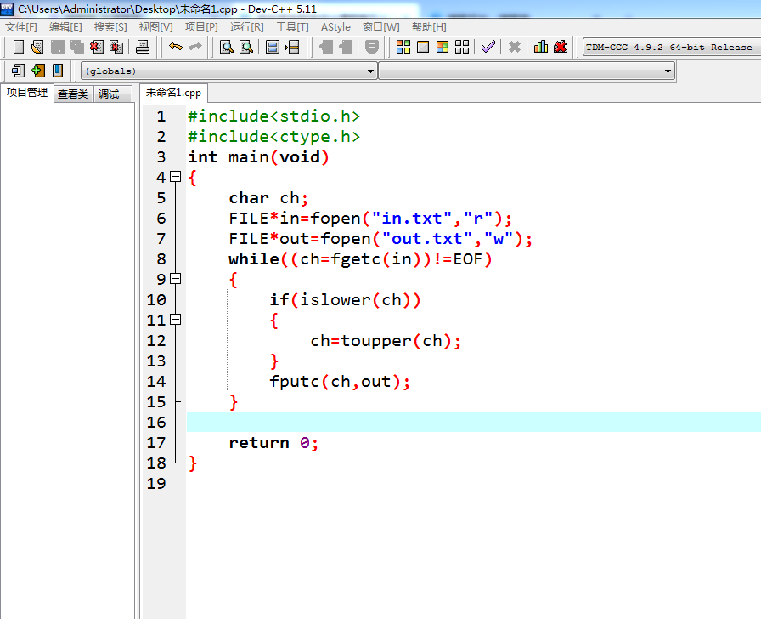Image resolution: width=761 pixels, height=619 pixels.
Task: Click line number 19 in the gutter
Action: click(156, 484)
